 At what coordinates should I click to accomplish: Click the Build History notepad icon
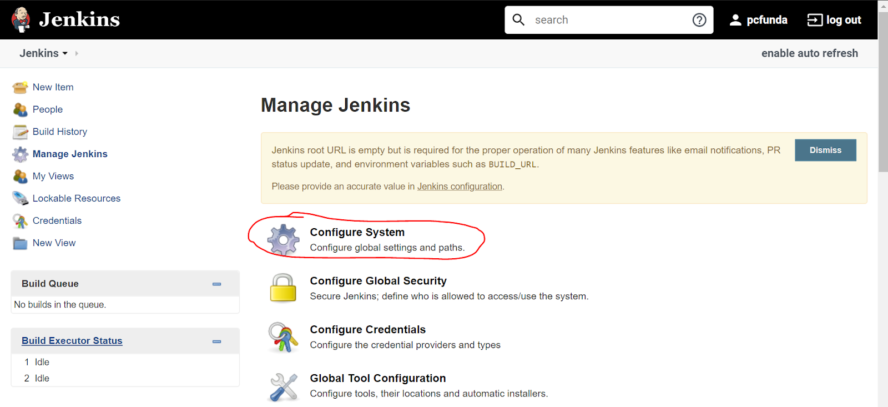(x=21, y=132)
